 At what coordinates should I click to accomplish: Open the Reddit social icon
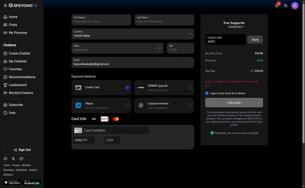pyautogui.click(x=21, y=159)
